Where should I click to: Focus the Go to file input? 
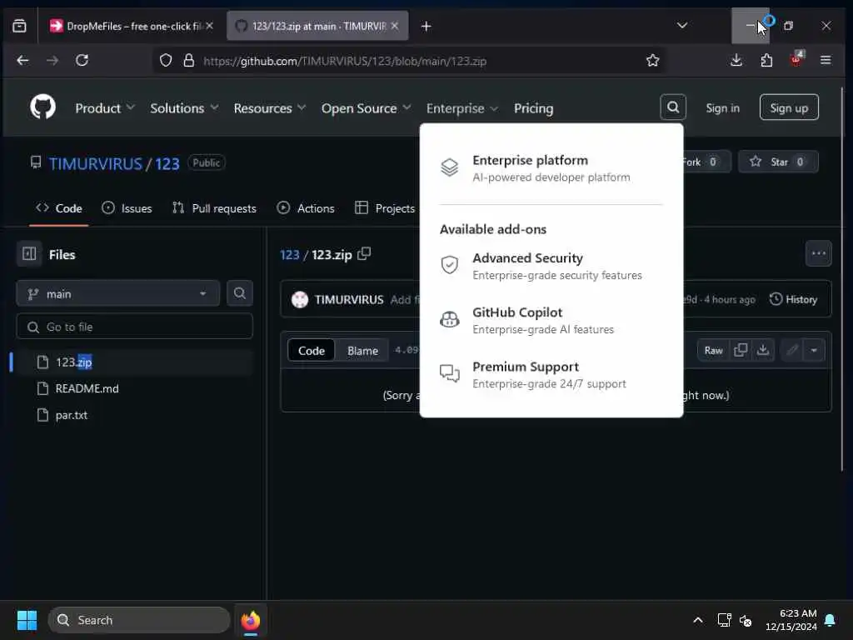(134, 327)
